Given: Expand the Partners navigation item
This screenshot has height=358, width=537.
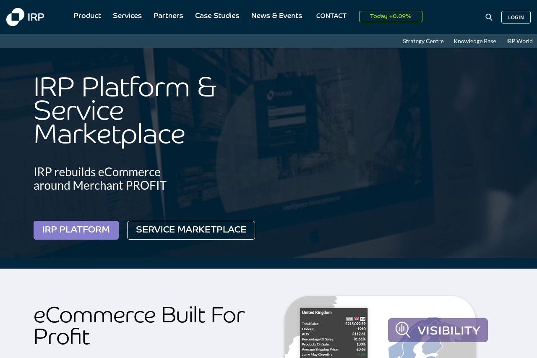Looking at the screenshot, I should (x=168, y=16).
